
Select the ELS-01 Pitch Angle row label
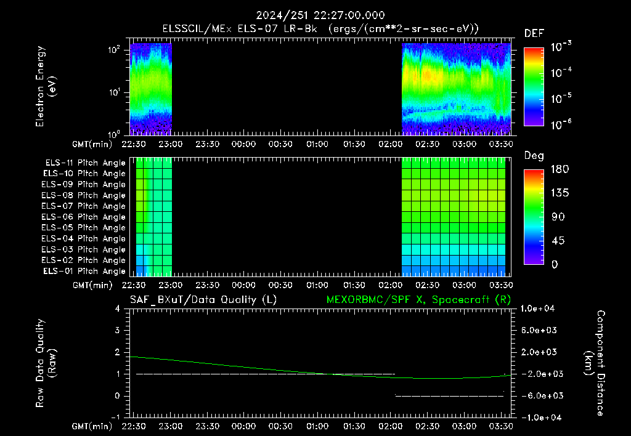tap(84, 271)
